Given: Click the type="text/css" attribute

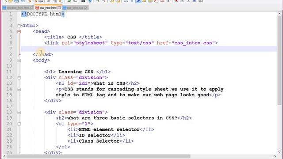Looking at the screenshot, I should pos(132,43).
